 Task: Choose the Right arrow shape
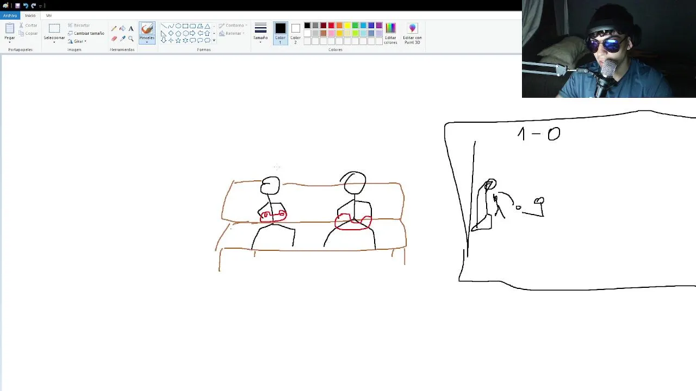(192, 34)
